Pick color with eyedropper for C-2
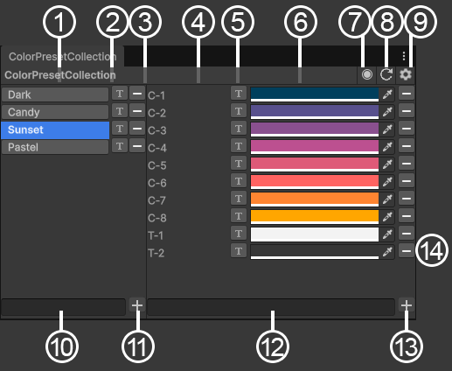The width and height of the screenshot is (452, 371). (x=387, y=112)
